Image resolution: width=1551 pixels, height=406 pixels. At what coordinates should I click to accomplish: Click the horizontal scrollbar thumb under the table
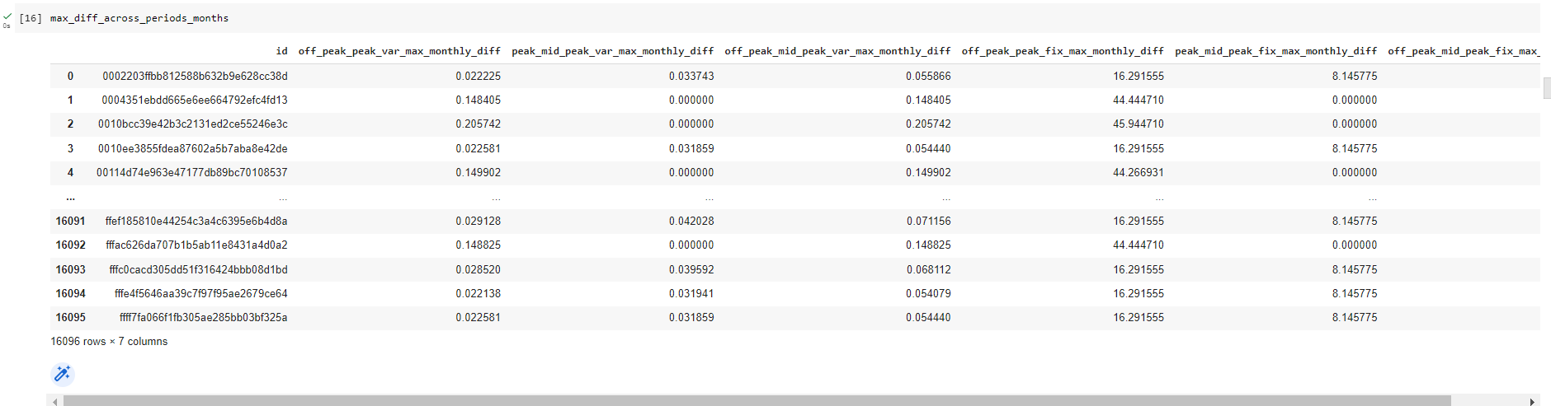pyautogui.click(x=756, y=401)
